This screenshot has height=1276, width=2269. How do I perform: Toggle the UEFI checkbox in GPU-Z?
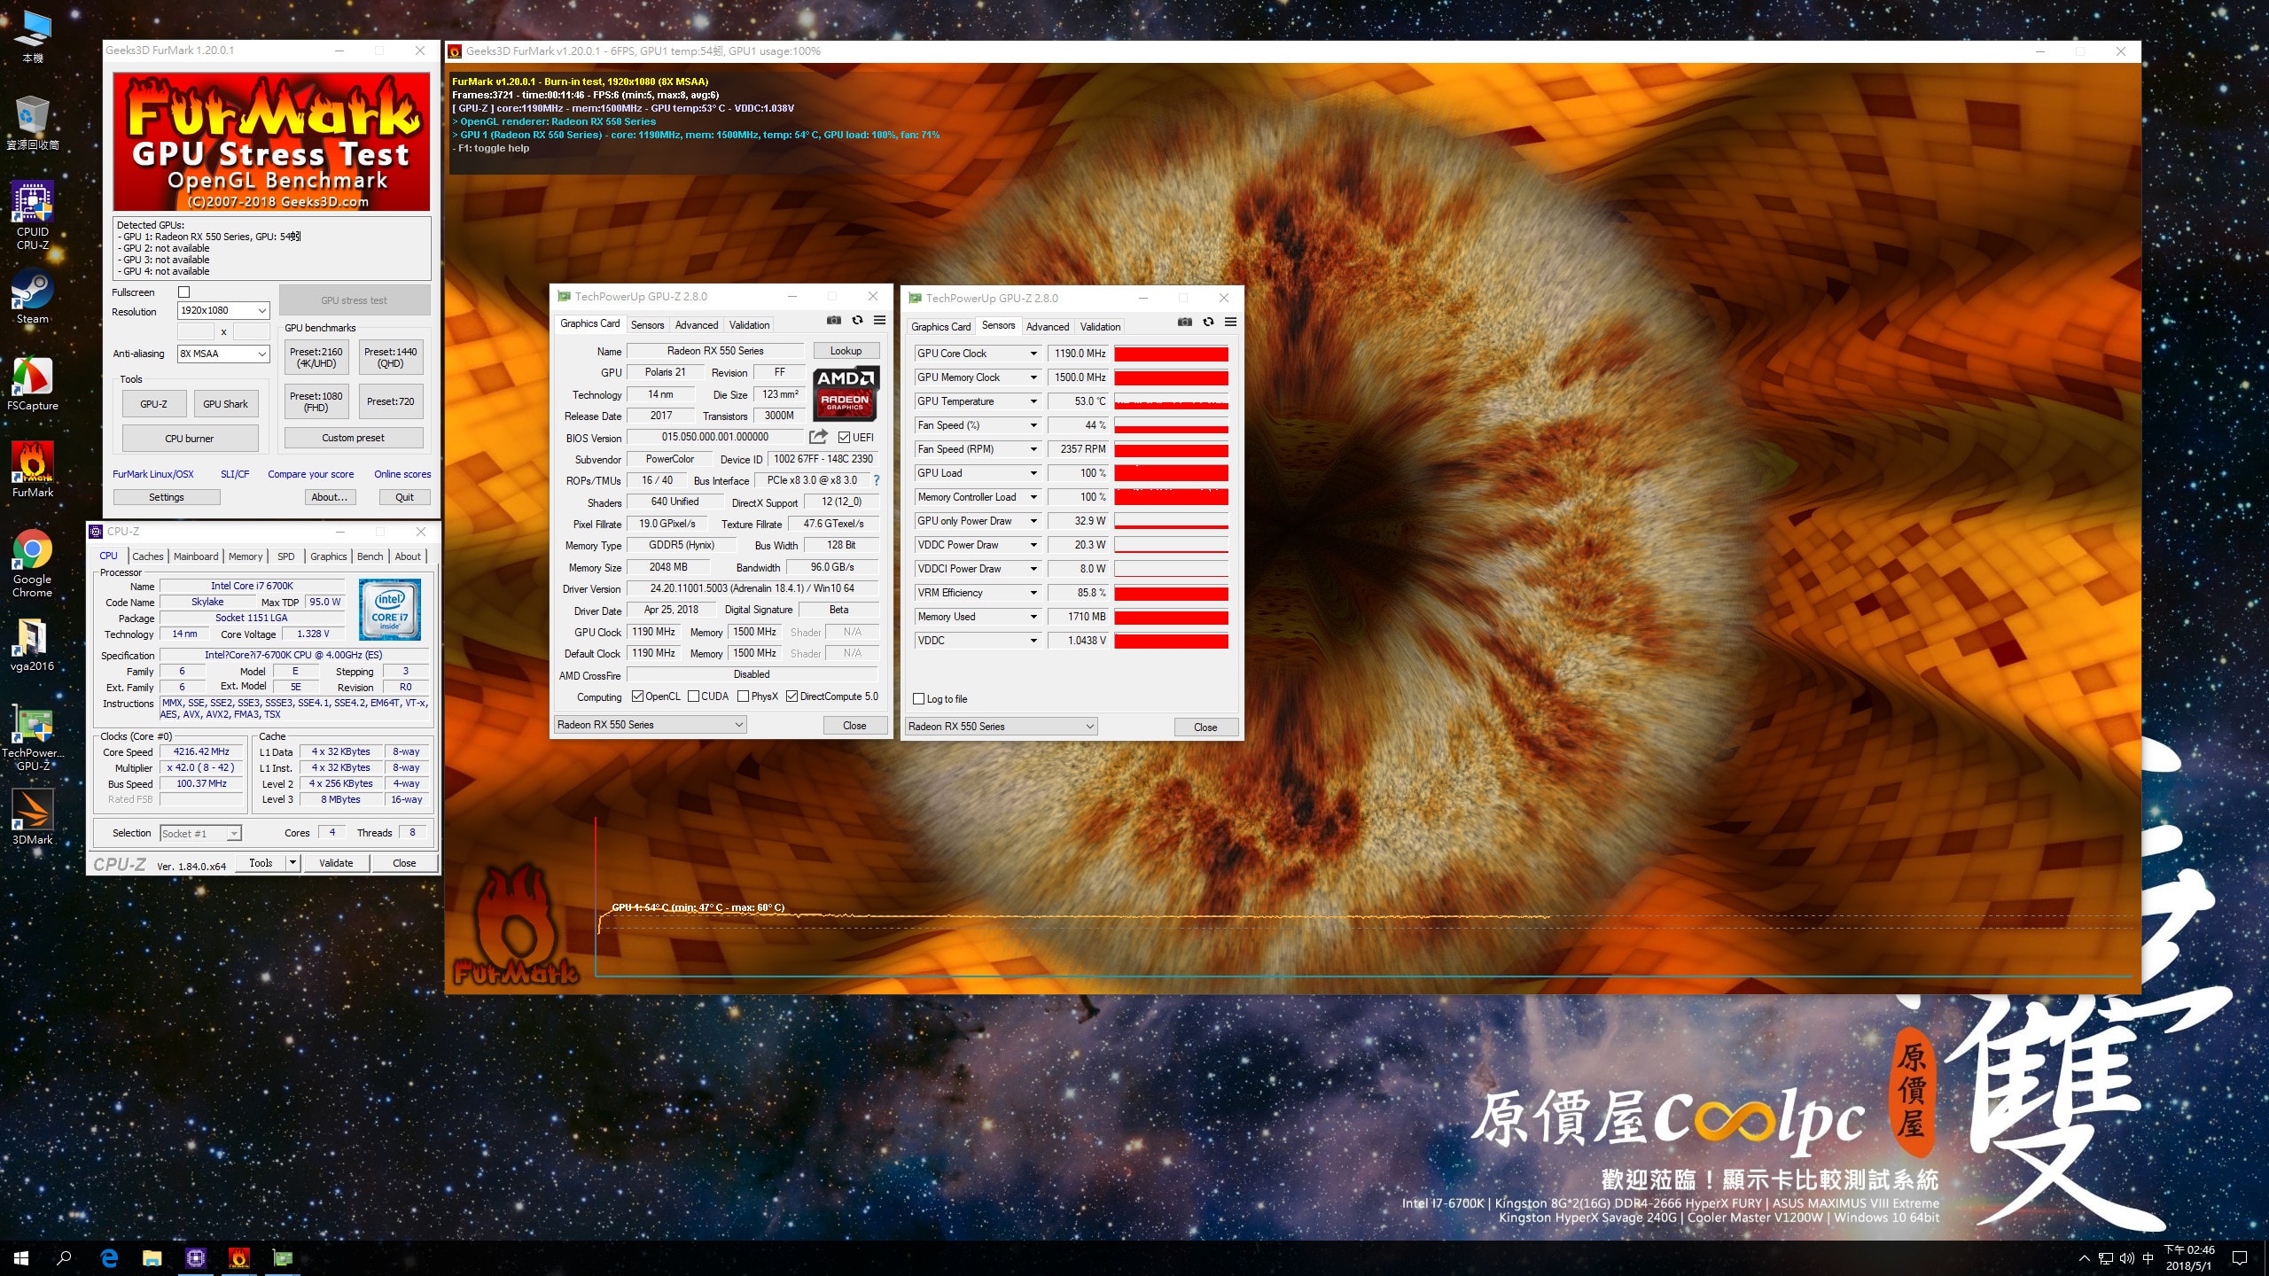844,437
